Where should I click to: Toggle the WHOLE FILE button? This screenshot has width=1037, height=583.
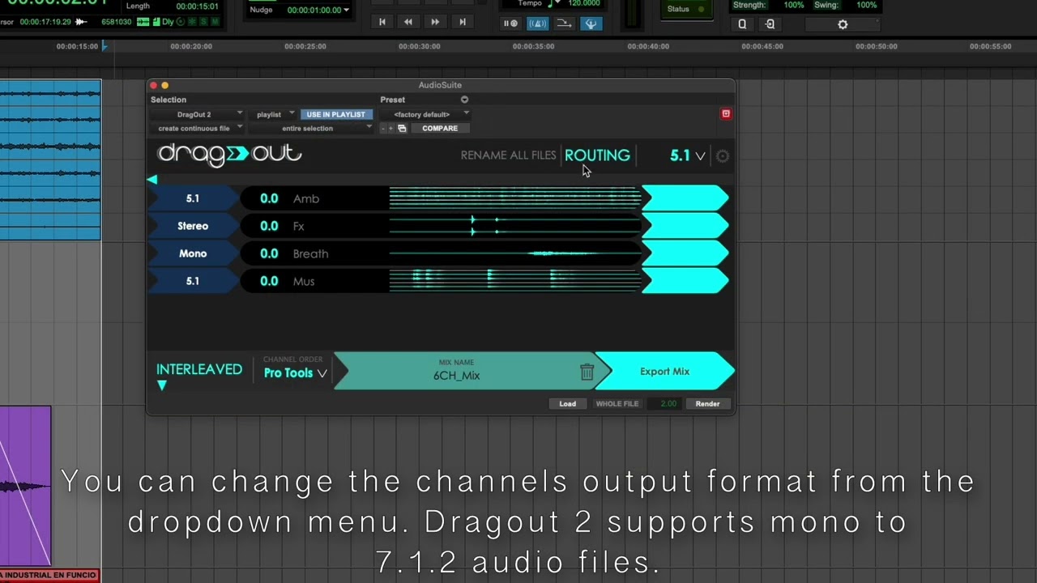tap(617, 403)
